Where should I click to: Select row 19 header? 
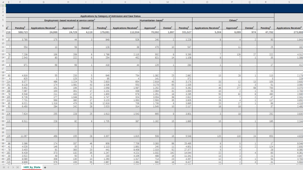[3, 75]
